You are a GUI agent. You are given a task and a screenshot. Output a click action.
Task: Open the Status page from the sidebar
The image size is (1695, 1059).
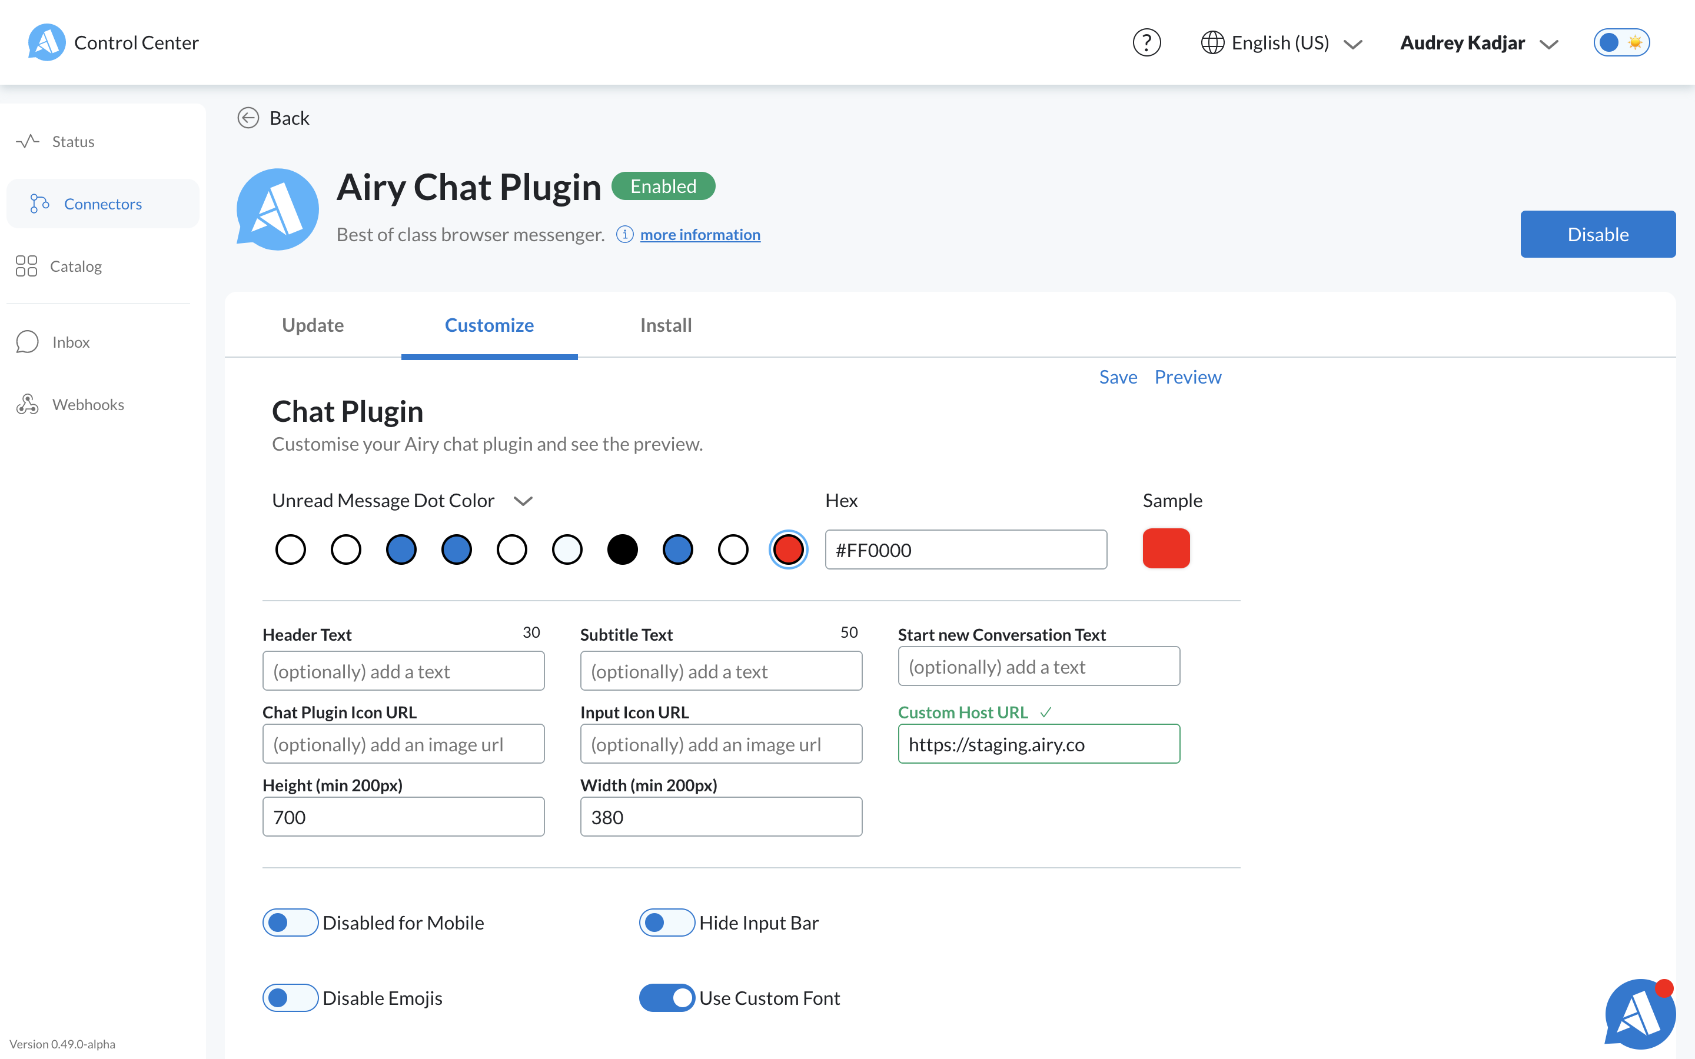(72, 141)
